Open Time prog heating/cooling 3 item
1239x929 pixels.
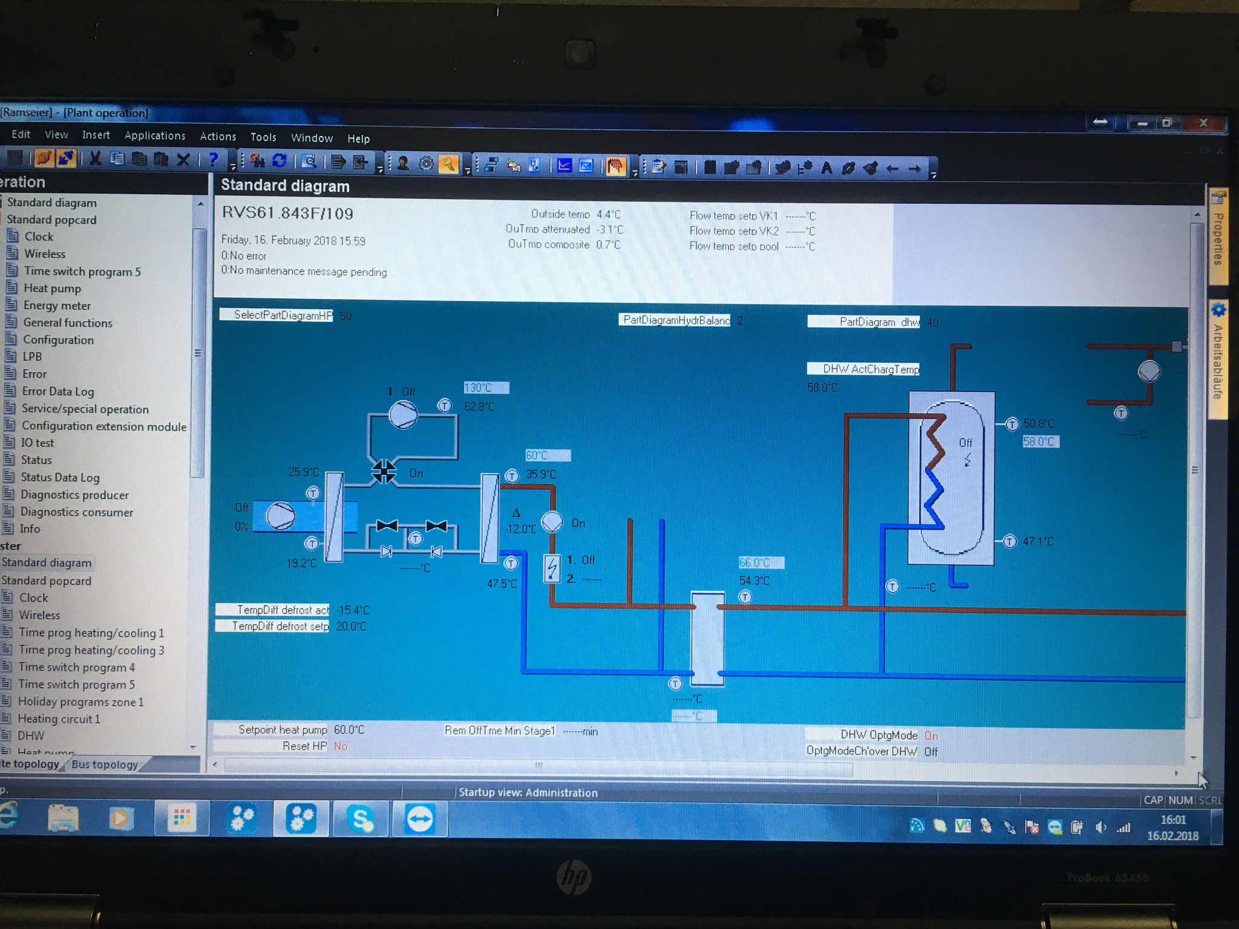(x=91, y=650)
